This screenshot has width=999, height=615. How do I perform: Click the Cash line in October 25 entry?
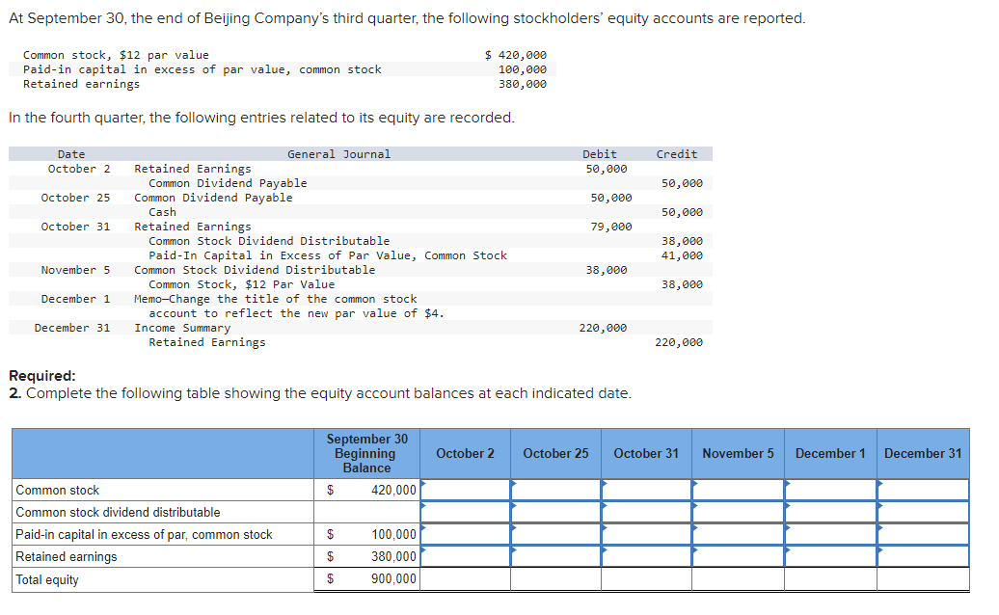(162, 212)
